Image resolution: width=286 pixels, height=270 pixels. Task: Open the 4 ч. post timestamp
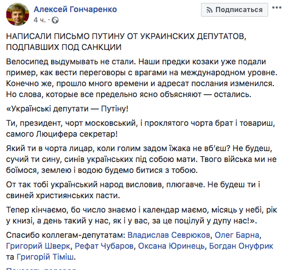click(x=40, y=20)
